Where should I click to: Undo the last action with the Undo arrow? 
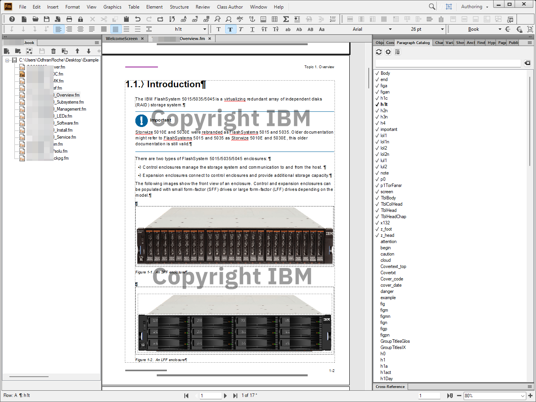(138, 19)
